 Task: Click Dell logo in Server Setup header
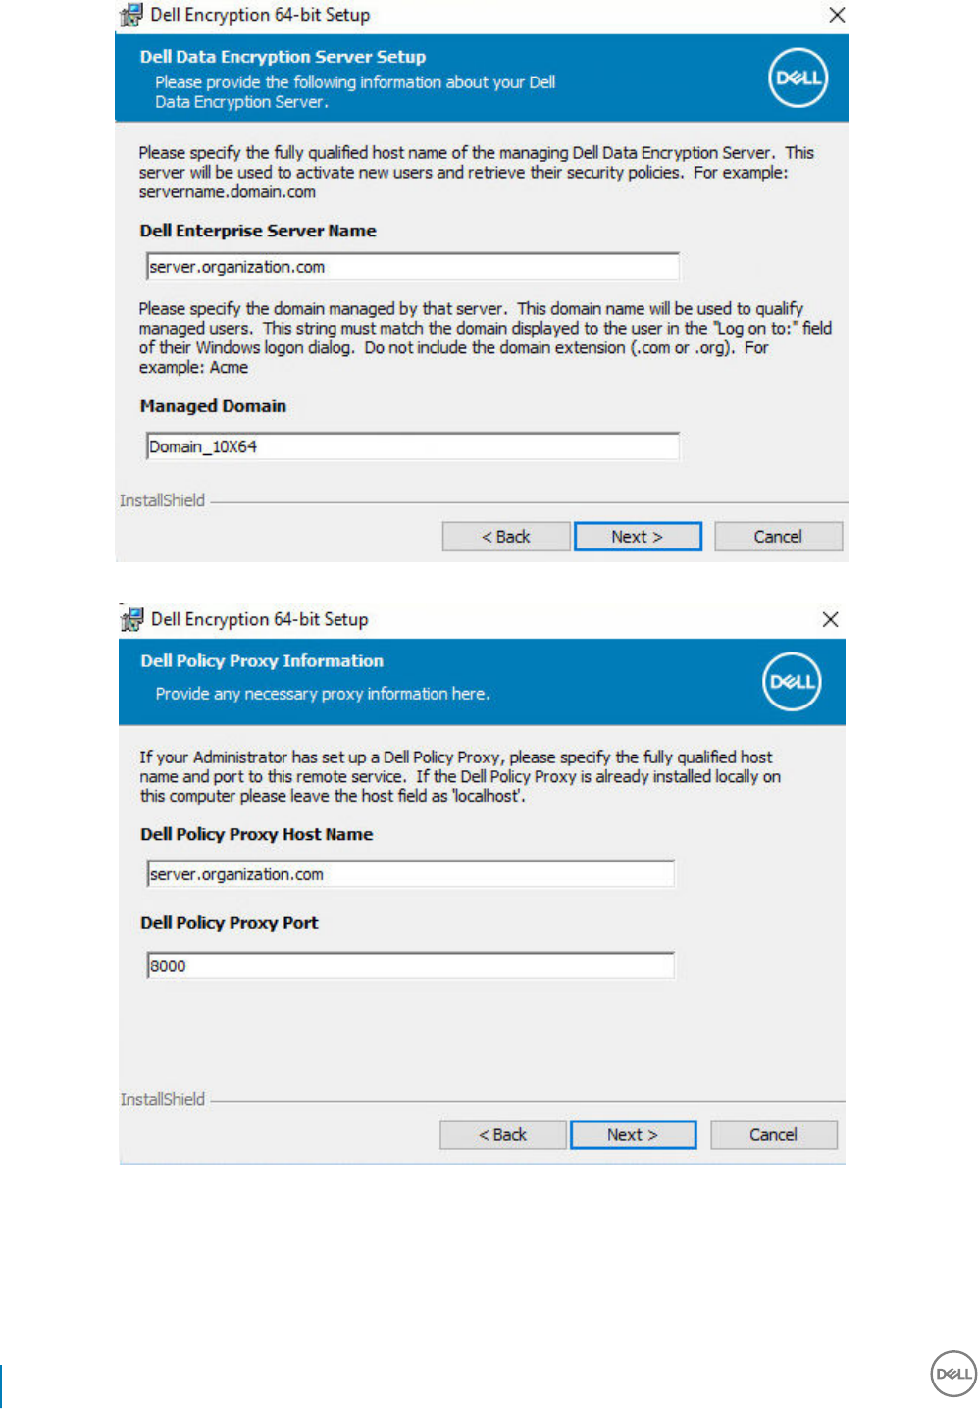point(798,78)
